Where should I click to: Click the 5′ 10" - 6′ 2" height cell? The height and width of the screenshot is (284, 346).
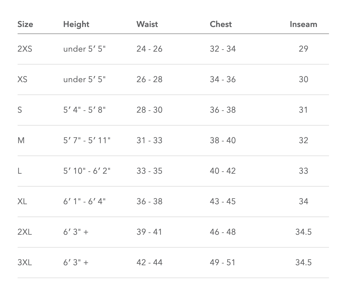tap(87, 171)
